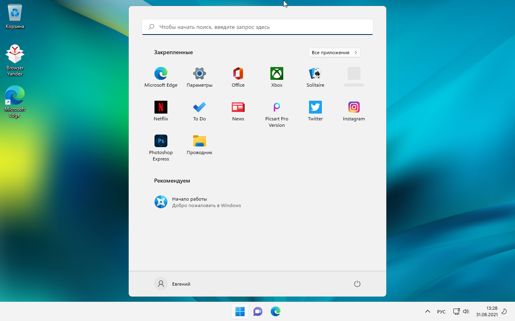
Task: Launch Picsart Pro Version
Action: [x=277, y=114]
